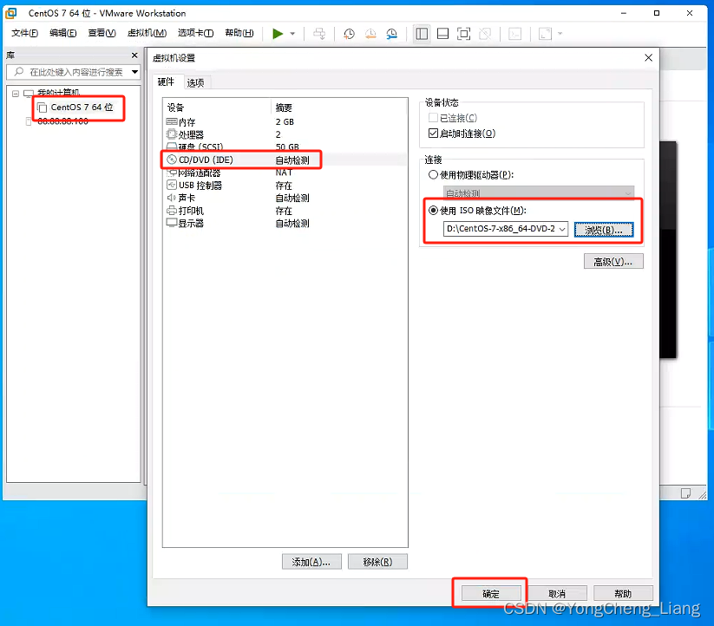Open the 帮助(H) menu

(239, 33)
